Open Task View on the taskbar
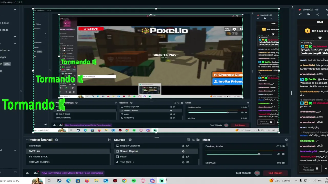The image size is (328, 184). [49, 181]
